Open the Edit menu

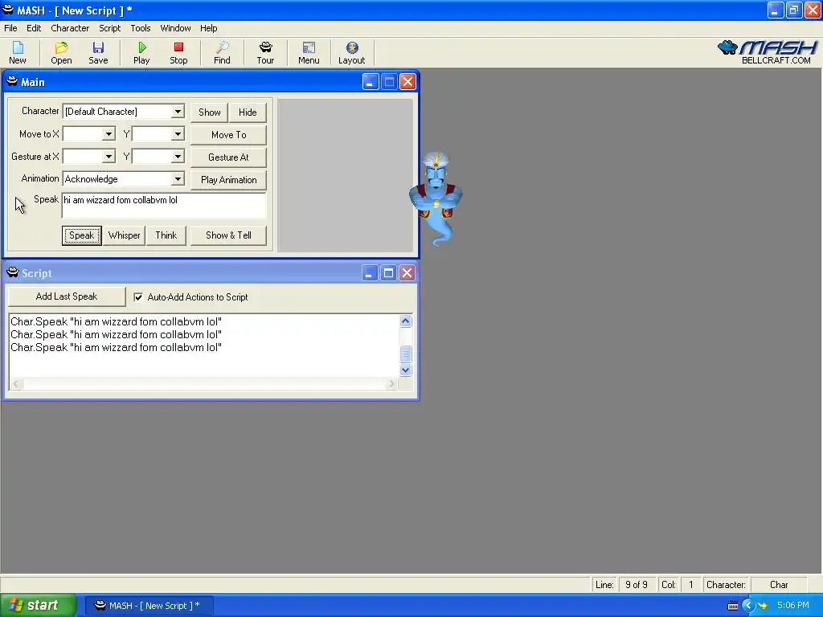pos(34,28)
